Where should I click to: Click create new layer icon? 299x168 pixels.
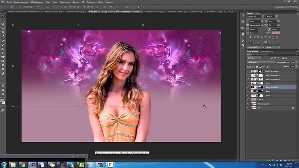[x=289, y=161]
